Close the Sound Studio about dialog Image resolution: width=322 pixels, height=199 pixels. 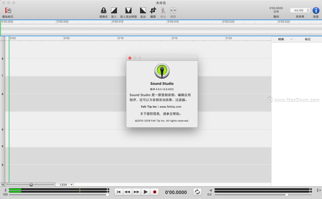point(130,58)
